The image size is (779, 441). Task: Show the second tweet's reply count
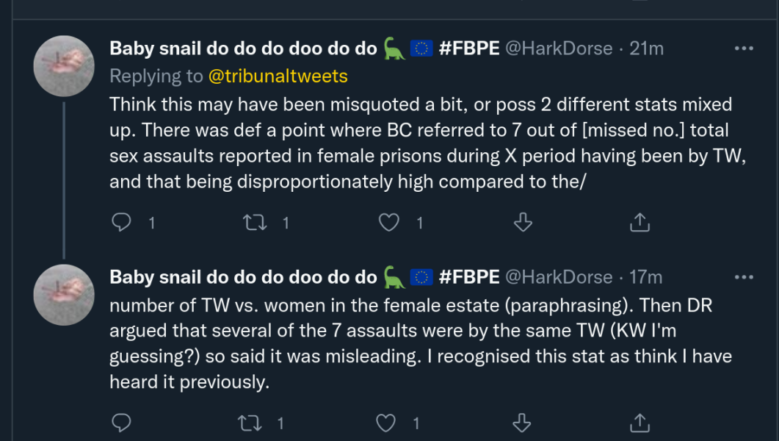coord(122,423)
